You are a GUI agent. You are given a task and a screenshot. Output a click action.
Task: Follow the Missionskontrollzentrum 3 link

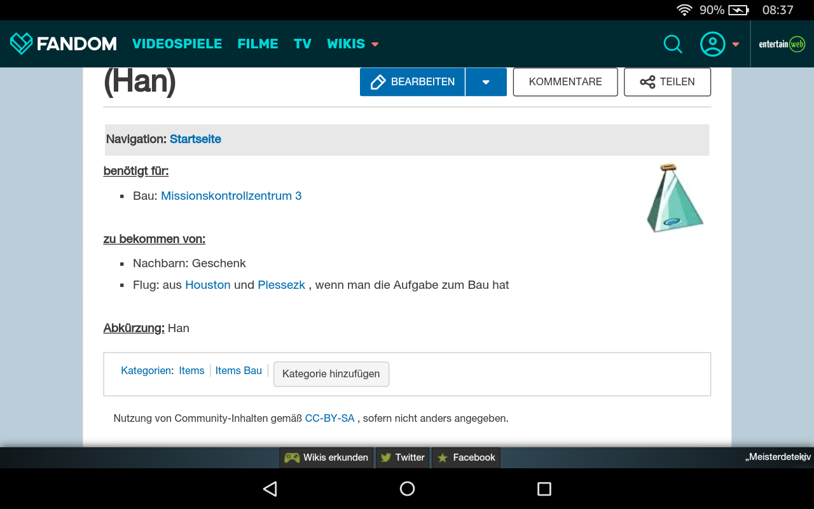point(231,196)
